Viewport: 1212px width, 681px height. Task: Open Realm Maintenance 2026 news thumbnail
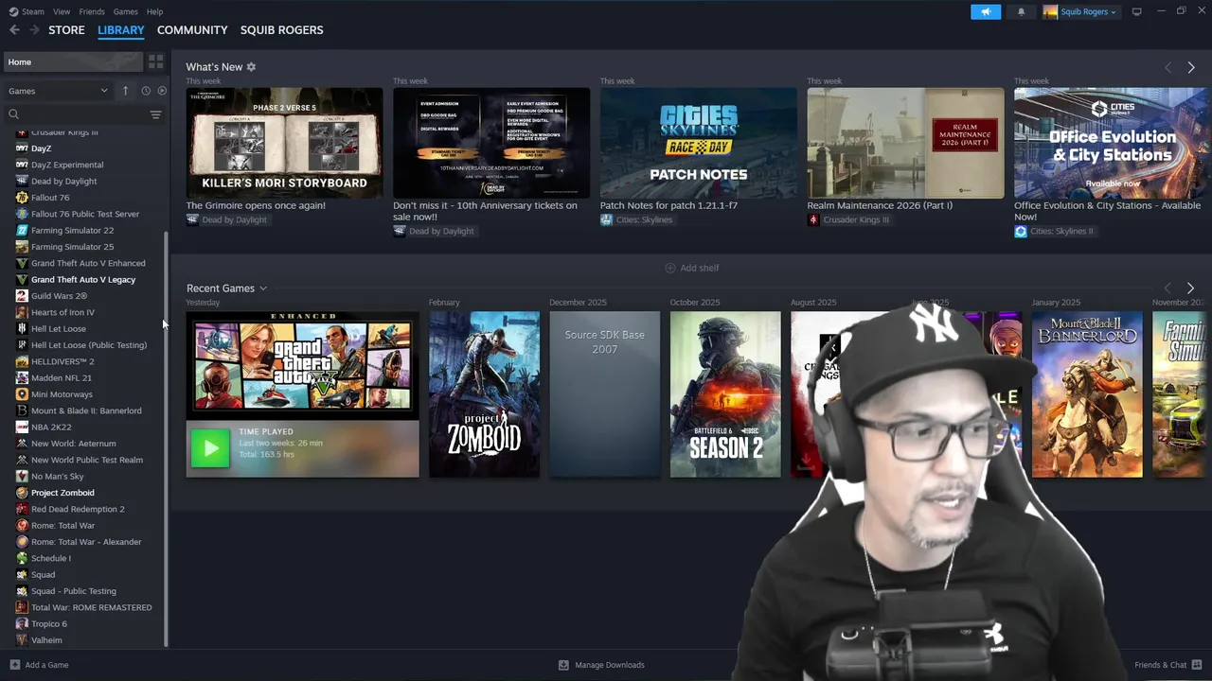tap(905, 143)
